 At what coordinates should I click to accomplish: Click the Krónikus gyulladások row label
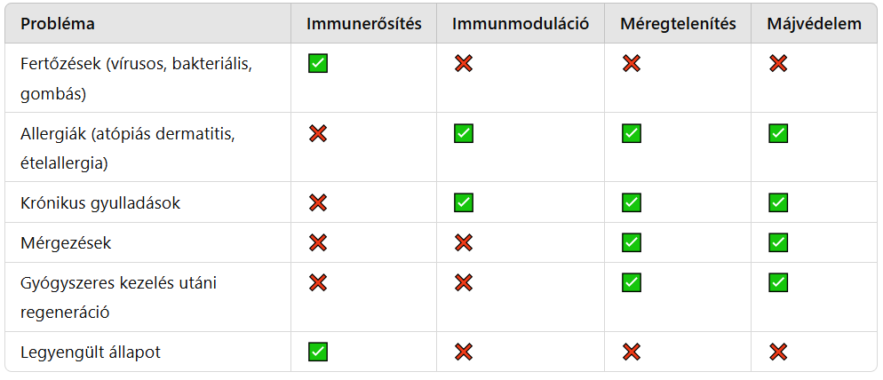pos(100,202)
